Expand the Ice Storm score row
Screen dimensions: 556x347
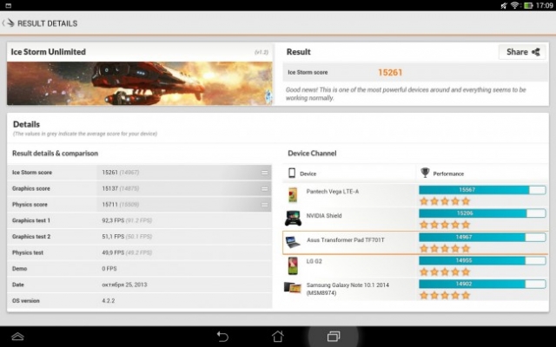pos(264,173)
